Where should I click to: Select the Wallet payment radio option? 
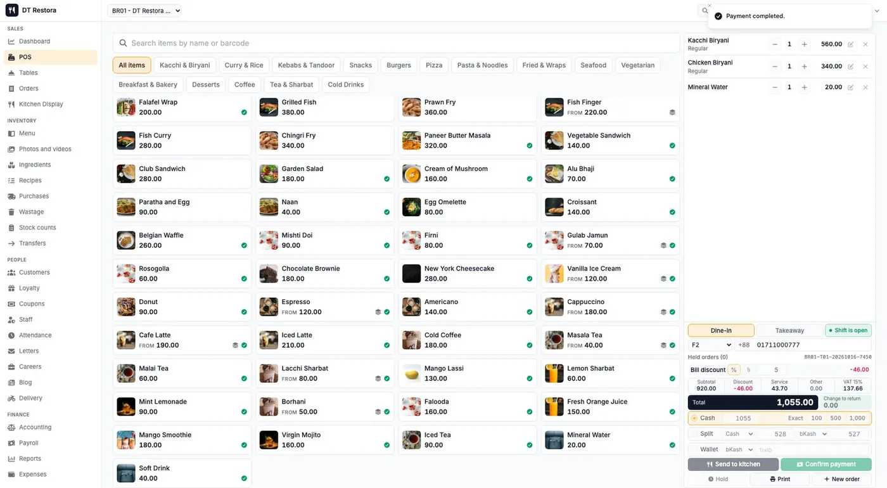pyautogui.click(x=694, y=449)
